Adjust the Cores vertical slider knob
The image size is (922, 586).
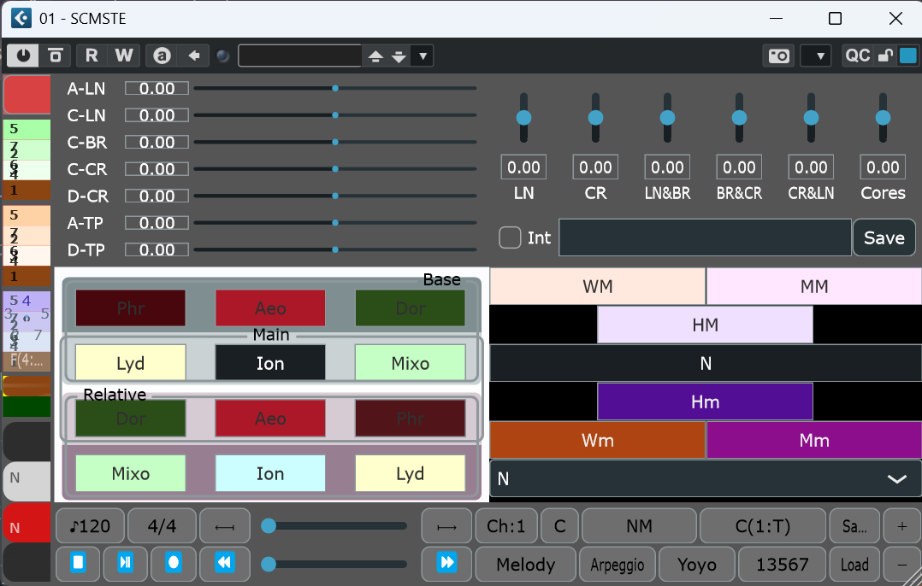pos(883,118)
